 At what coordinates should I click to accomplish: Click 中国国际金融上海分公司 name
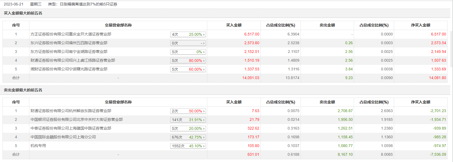(x=63, y=137)
